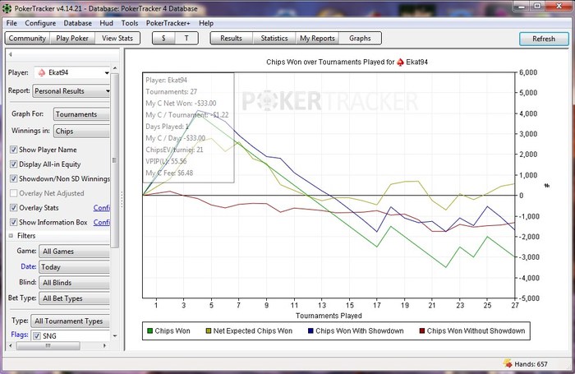This screenshot has width=575, height=374.
Task: Click the graph information box
Action: [x=188, y=127]
